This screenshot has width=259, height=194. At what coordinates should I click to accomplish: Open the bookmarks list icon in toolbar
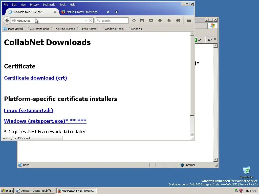pyautogui.click(x=142, y=20)
